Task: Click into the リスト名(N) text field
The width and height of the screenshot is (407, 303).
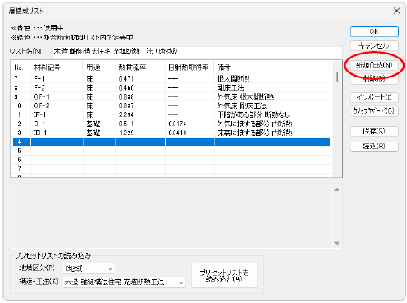Action: [x=197, y=51]
